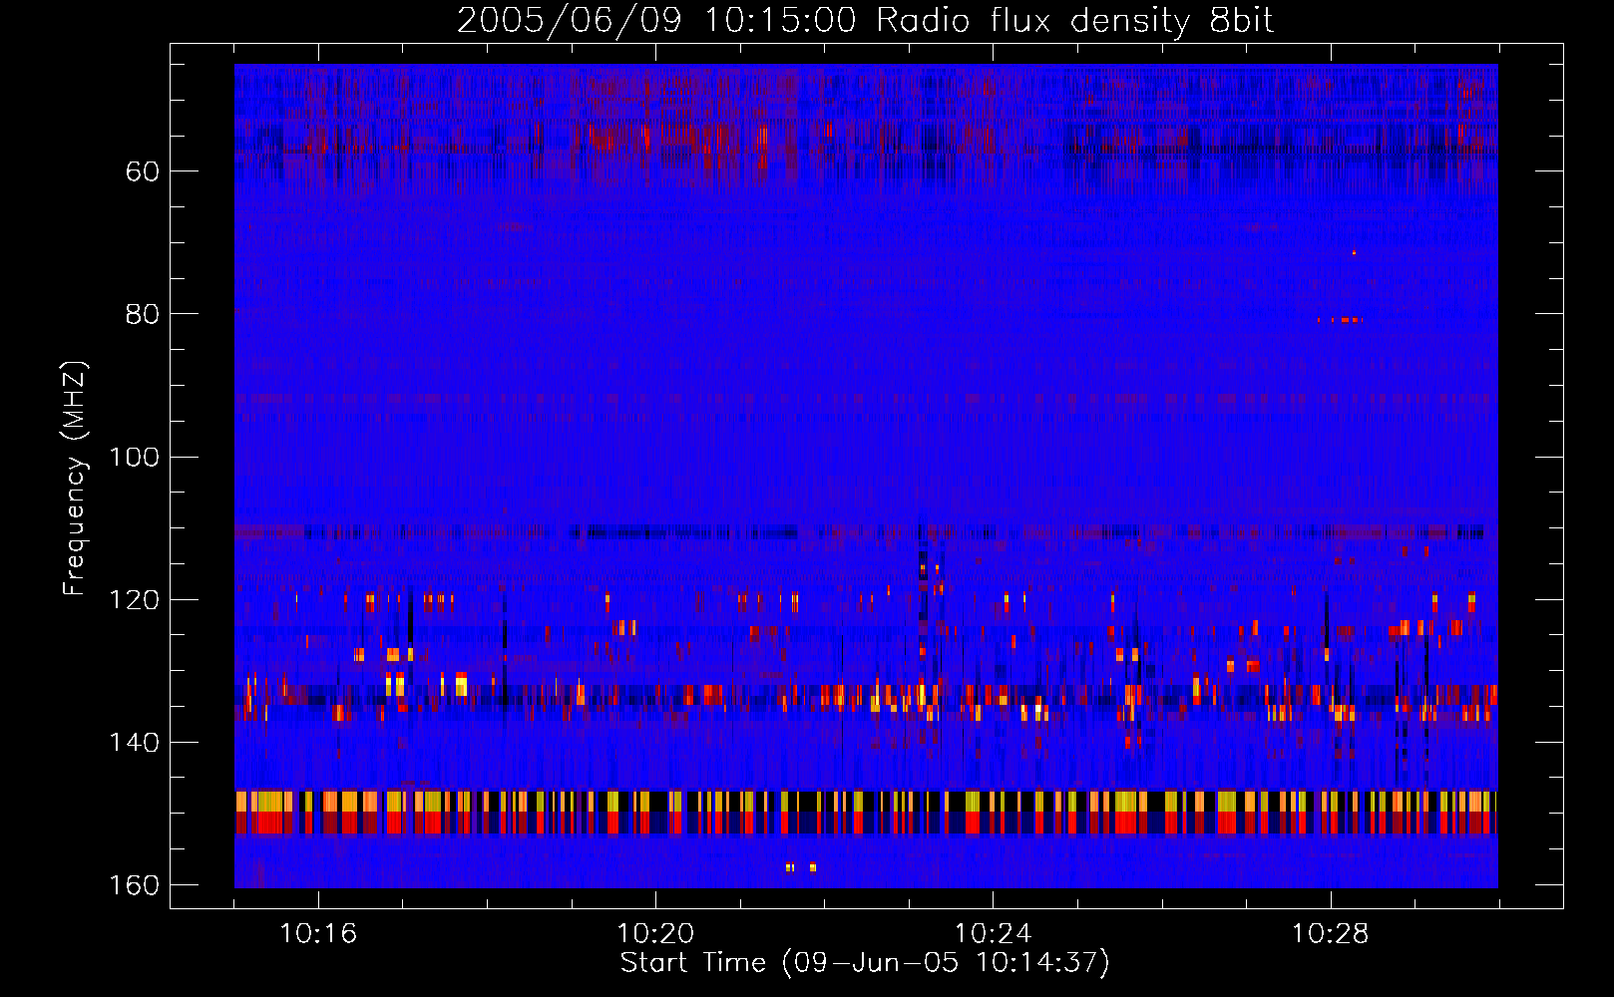This screenshot has height=997, width=1614.
Task: Click the '160' frequency tick label
Action: [135, 885]
